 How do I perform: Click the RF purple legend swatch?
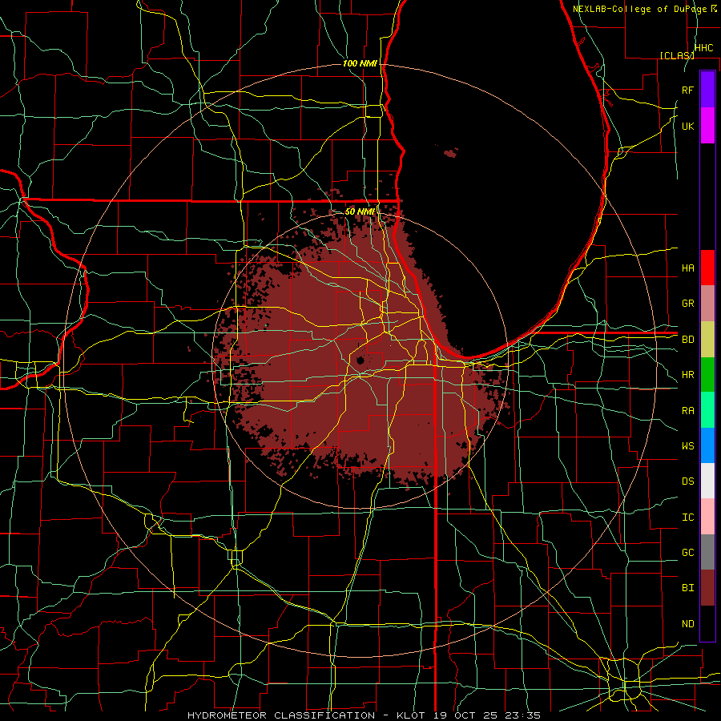pos(707,90)
